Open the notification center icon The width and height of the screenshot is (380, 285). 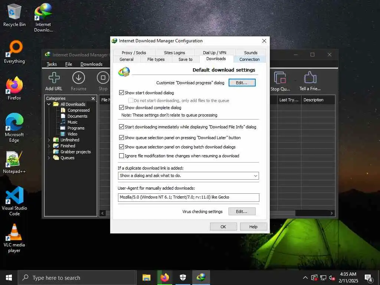pos(368,278)
